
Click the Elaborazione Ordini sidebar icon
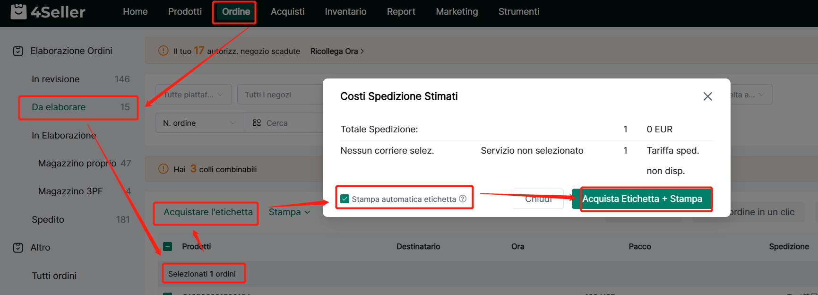(x=18, y=51)
